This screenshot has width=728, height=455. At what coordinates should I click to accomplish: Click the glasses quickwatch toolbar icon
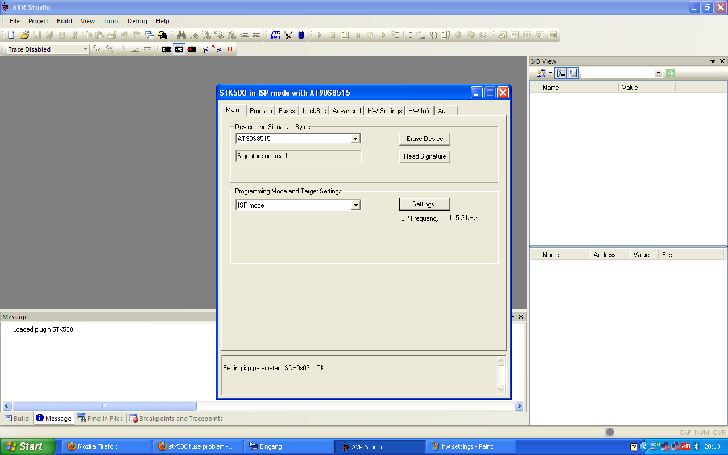point(483,35)
